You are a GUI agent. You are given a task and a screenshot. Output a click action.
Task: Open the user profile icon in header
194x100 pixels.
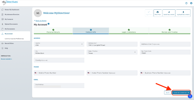191,3
